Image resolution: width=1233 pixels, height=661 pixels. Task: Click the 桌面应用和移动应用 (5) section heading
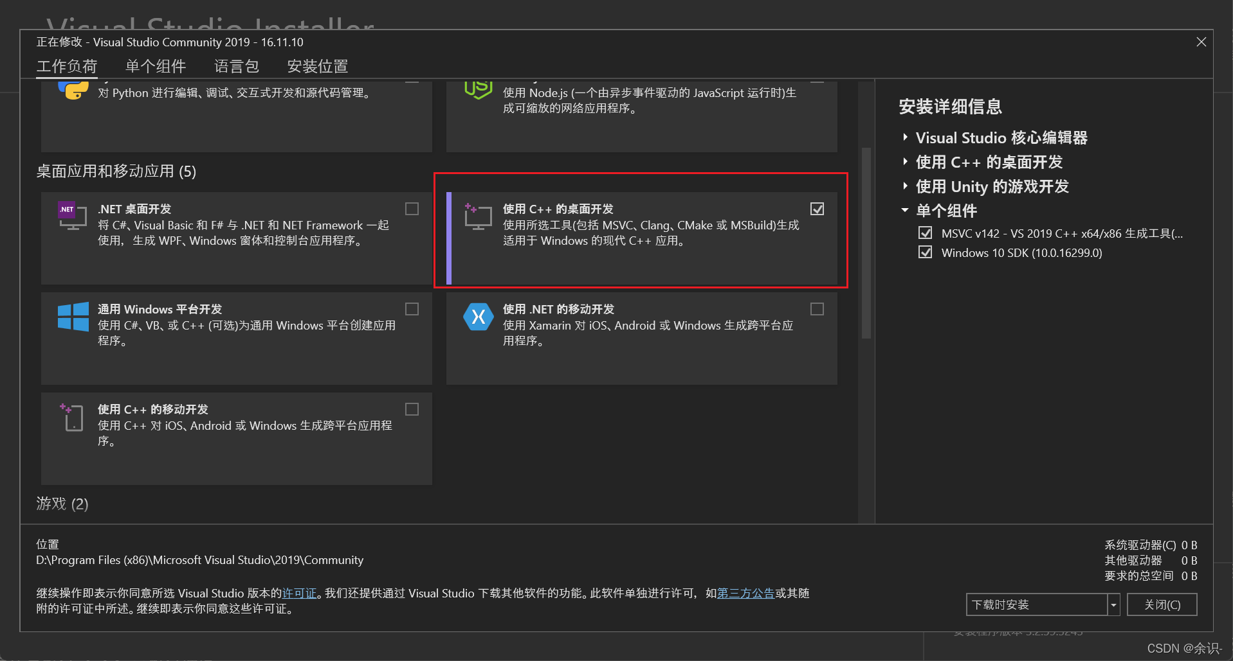pyautogui.click(x=116, y=171)
